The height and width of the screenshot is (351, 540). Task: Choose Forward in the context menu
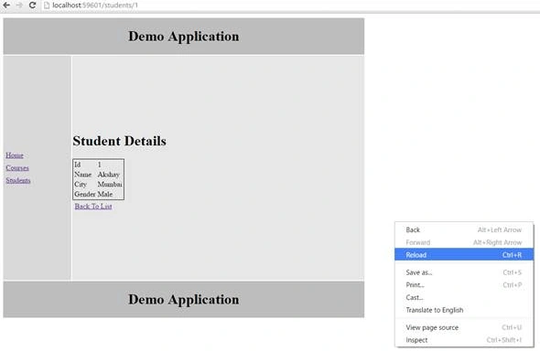(464, 242)
